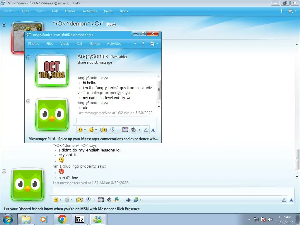The width and height of the screenshot is (300, 225).
Task: Click voice clip icon in AngrySonics window
Action: tap(113, 130)
